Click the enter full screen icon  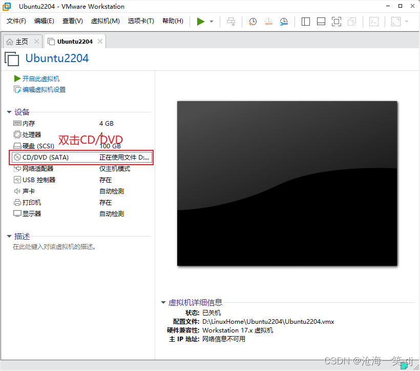[x=337, y=22]
